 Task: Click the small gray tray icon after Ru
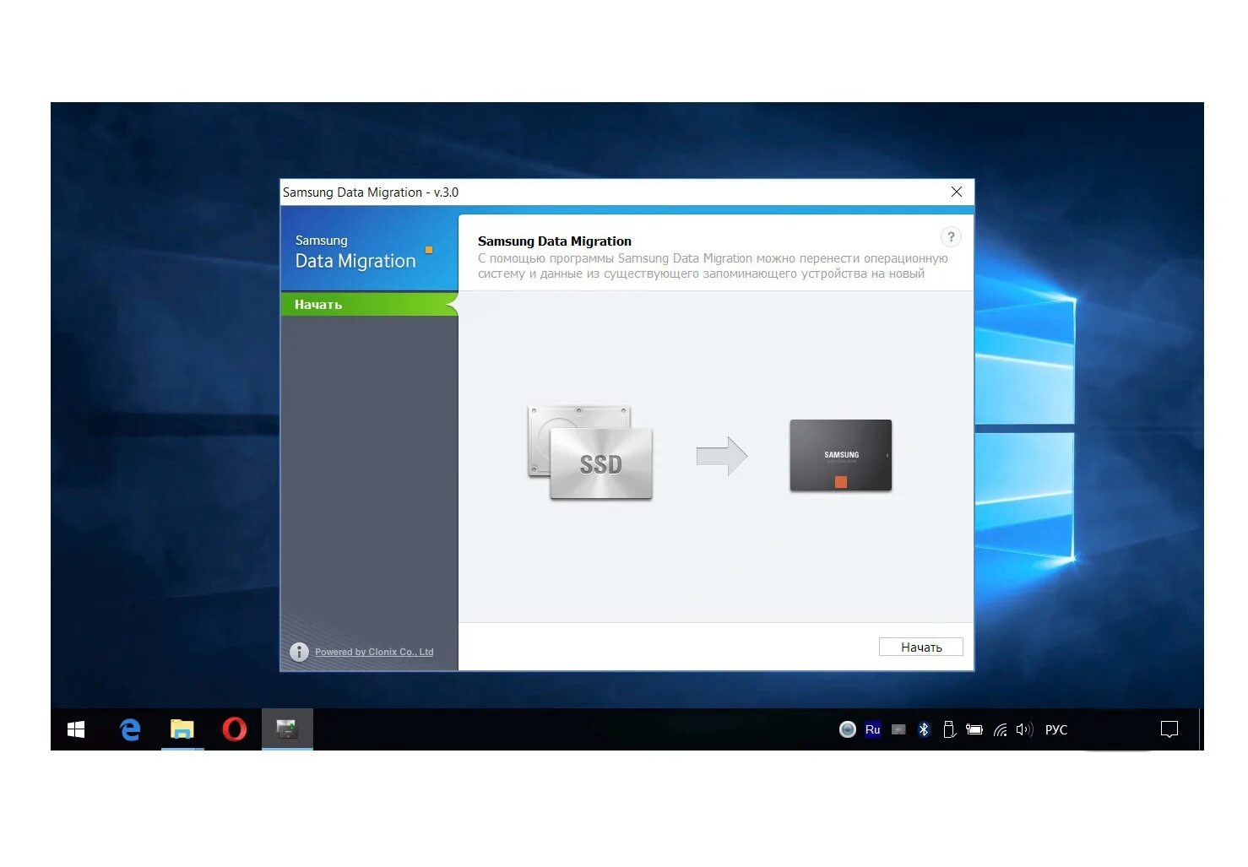point(898,729)
